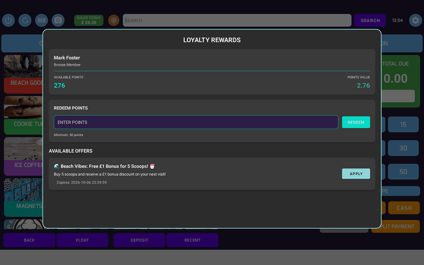Open the Magnets category tile
This screenshot has height=265, width=424.
pyautogui.click(x=23, y=198)
